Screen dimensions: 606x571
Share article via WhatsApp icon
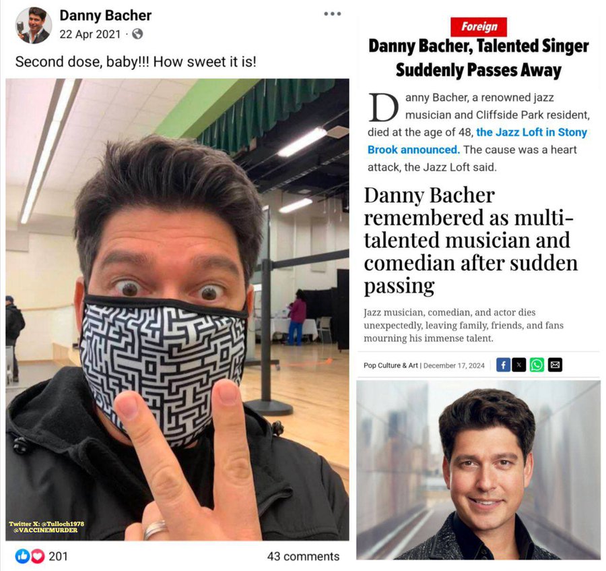click(537, 365)
